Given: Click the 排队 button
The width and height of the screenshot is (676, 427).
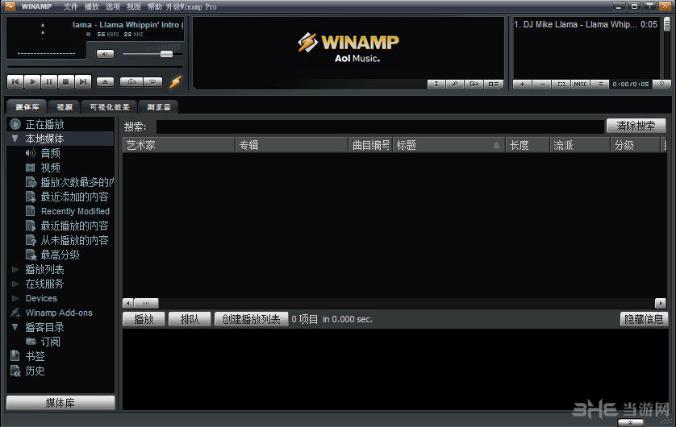Looking at the screenshot, I should [190, 319].
